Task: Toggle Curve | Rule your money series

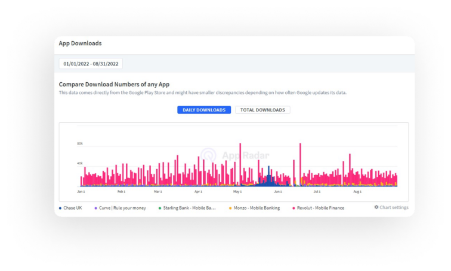Action: tap(122, 208)
